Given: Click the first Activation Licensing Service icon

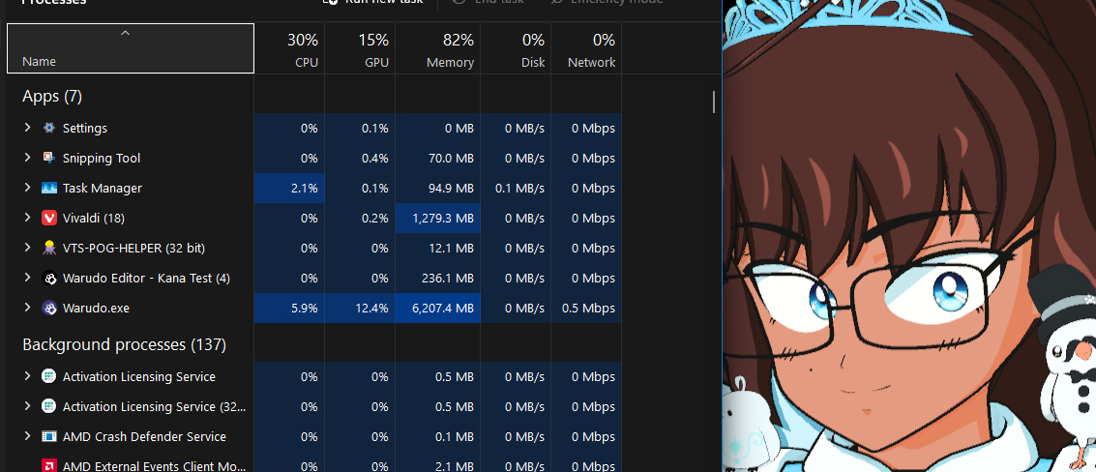Looking at the screenshot, I should [x=49, y=377].
